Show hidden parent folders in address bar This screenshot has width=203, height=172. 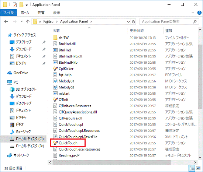point(40,22)
